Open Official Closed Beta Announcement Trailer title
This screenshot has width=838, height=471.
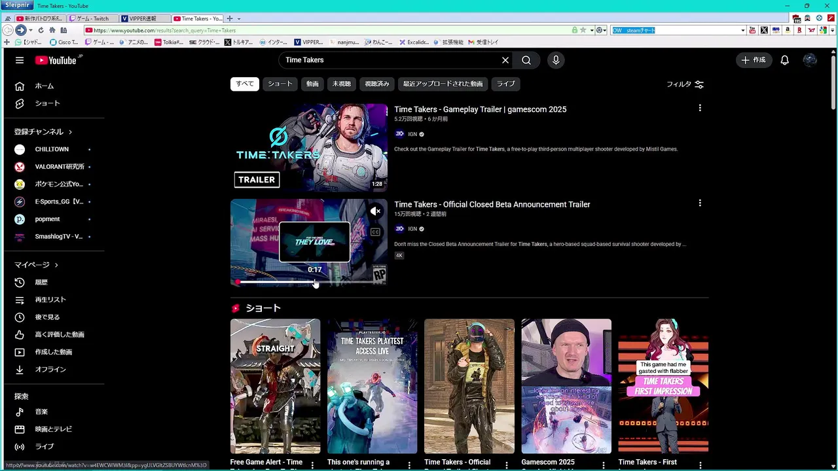click(492, 205)
